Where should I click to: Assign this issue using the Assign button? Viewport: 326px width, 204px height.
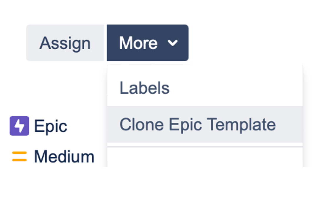click(x=65, y=43)
